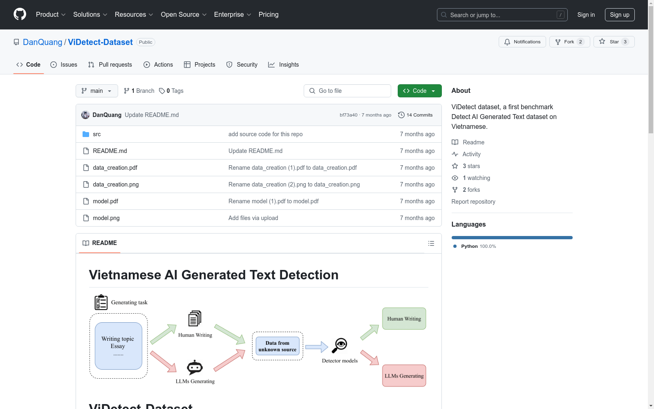Fork the ViDetect-Dataset repository

coord(570,42)
